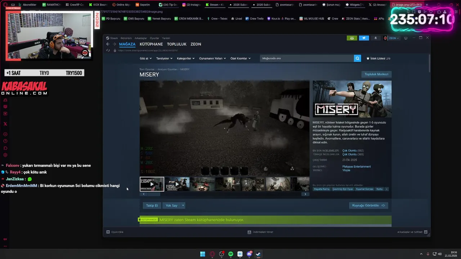Open the Crew Trello bookmark
Image resolution: width=461 pixels, height=259 pixels.
[254, 18]
